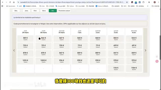Select the Avr. month tab
The height and width of the screenshot is (90, 161).
(53, 10)
